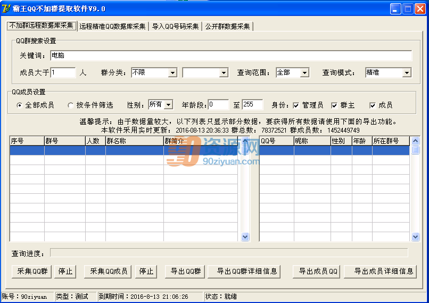
Task: Click the app icon in title bar
Action: [6, 9]
